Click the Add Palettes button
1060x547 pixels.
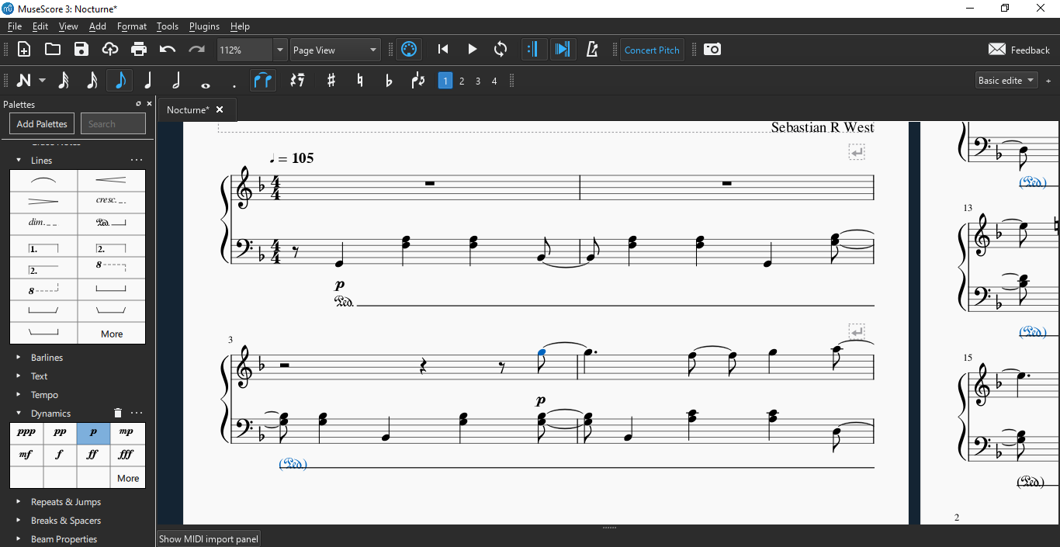pos(42,123)
